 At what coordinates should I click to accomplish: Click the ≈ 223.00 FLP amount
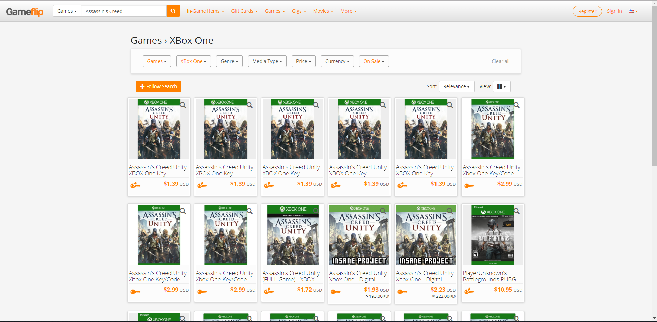coord(444,296)
